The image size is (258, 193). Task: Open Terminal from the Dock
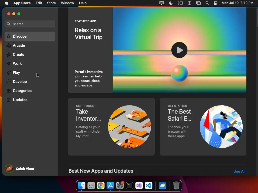[x=130, y=185]
